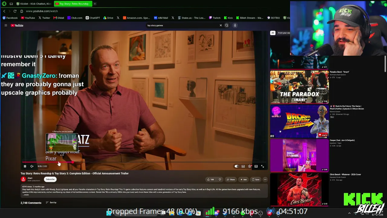Click 'Chris Benoit - Whatever - 2026 Cover' title
The image size is (387, 218).
tap(345, 175)
